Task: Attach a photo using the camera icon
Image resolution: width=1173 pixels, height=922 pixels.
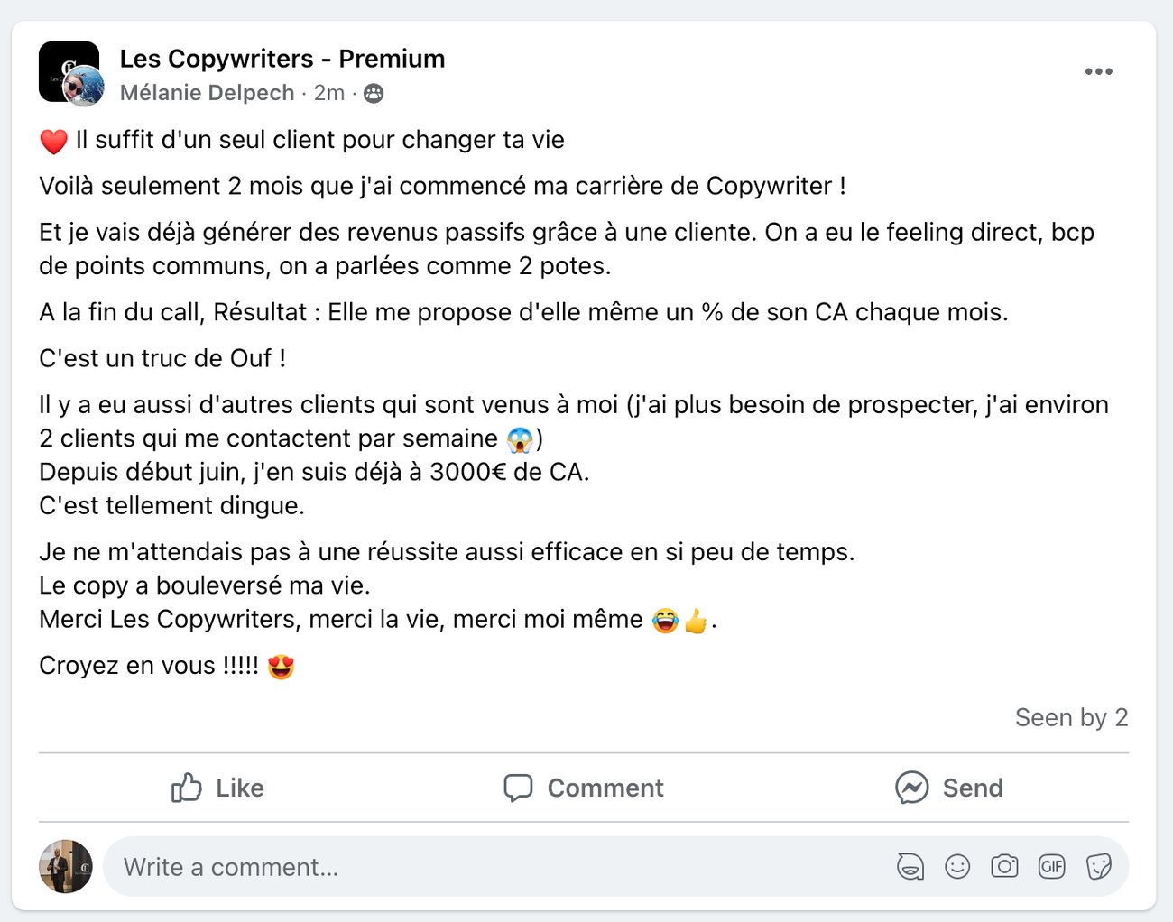Action: click(x=1004, y=867)
